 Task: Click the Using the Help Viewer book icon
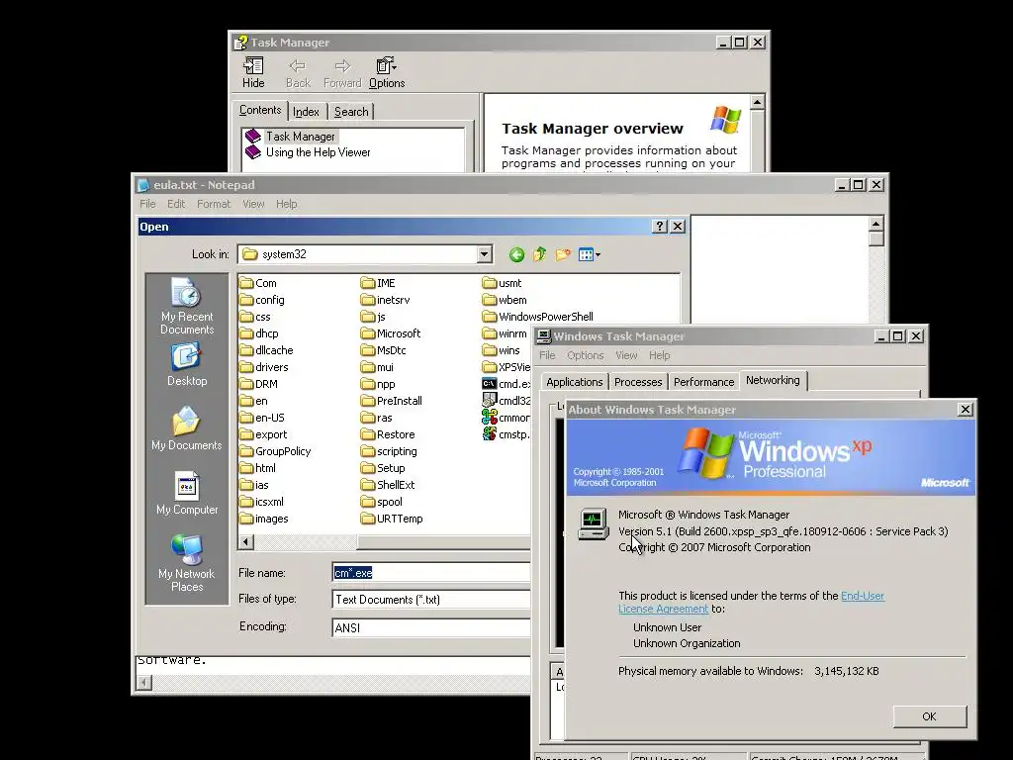(x=252, y=152)
